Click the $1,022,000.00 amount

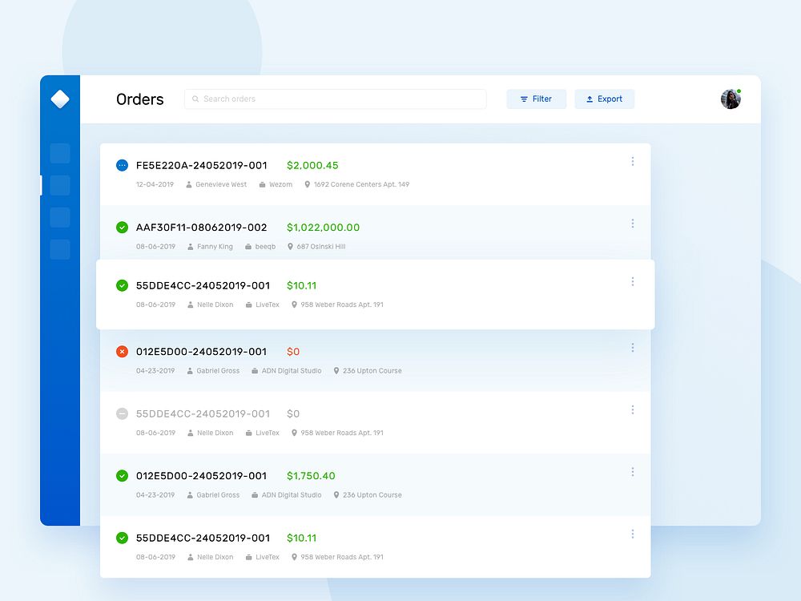324,227
